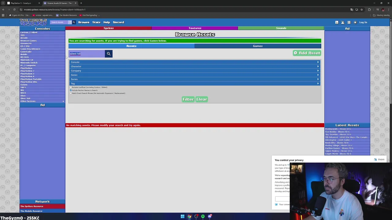Click the plus icon on Add Asset
This screenshot has width=392, height=220.
pyautogui.click(x=296, y=53)
